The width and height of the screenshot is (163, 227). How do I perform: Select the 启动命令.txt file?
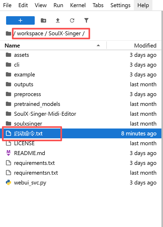pyautogui.click(x=28, y=134)
